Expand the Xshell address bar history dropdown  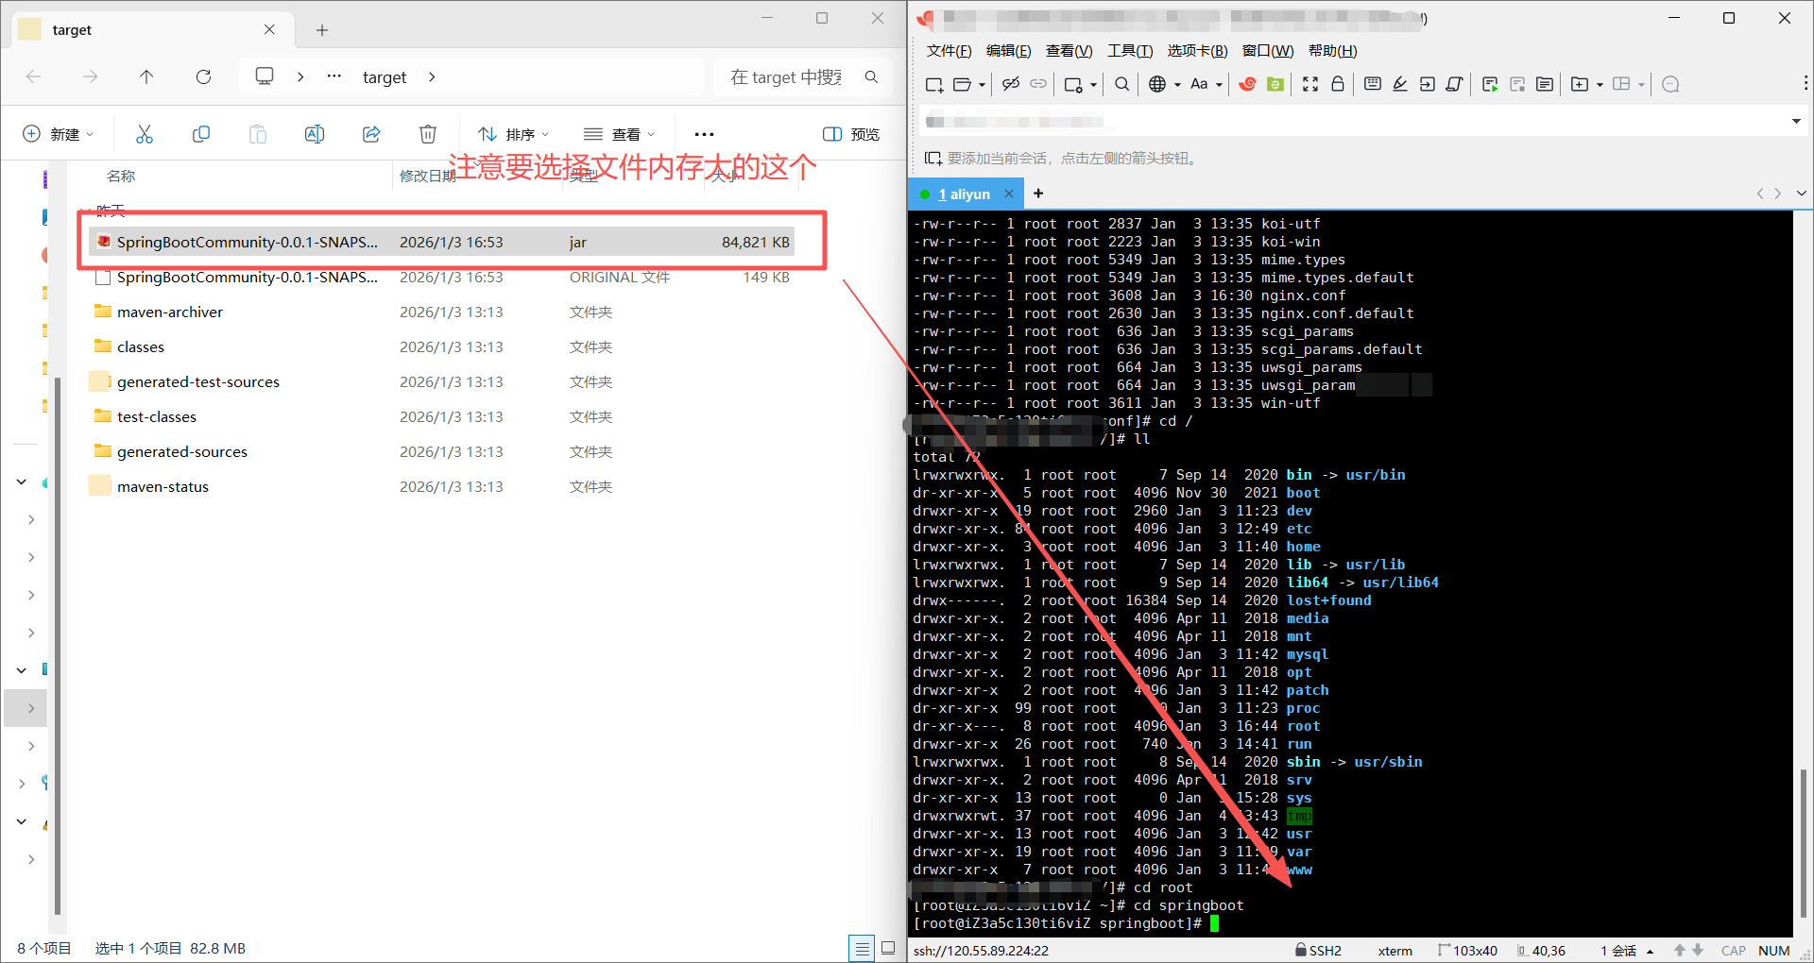point(1796,121)
